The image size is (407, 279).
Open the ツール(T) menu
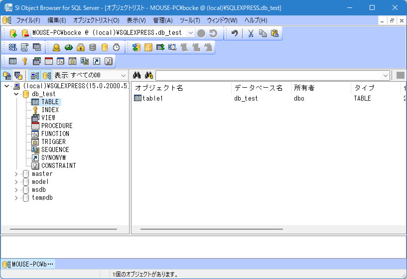point(189,20)
